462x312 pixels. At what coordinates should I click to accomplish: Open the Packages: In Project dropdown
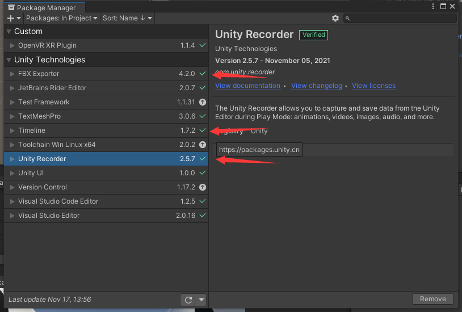[x=61, y=18]
